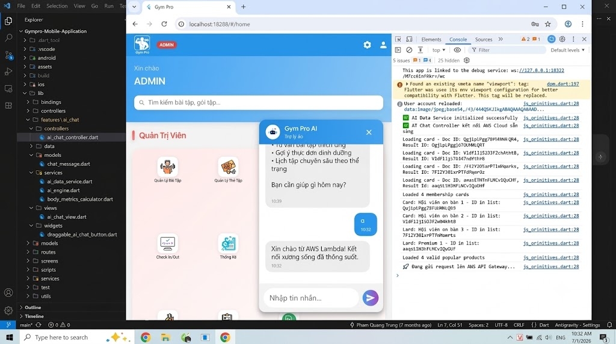
Task: Open Quản Lý Bài Tập tile
Action: [167, 170]
